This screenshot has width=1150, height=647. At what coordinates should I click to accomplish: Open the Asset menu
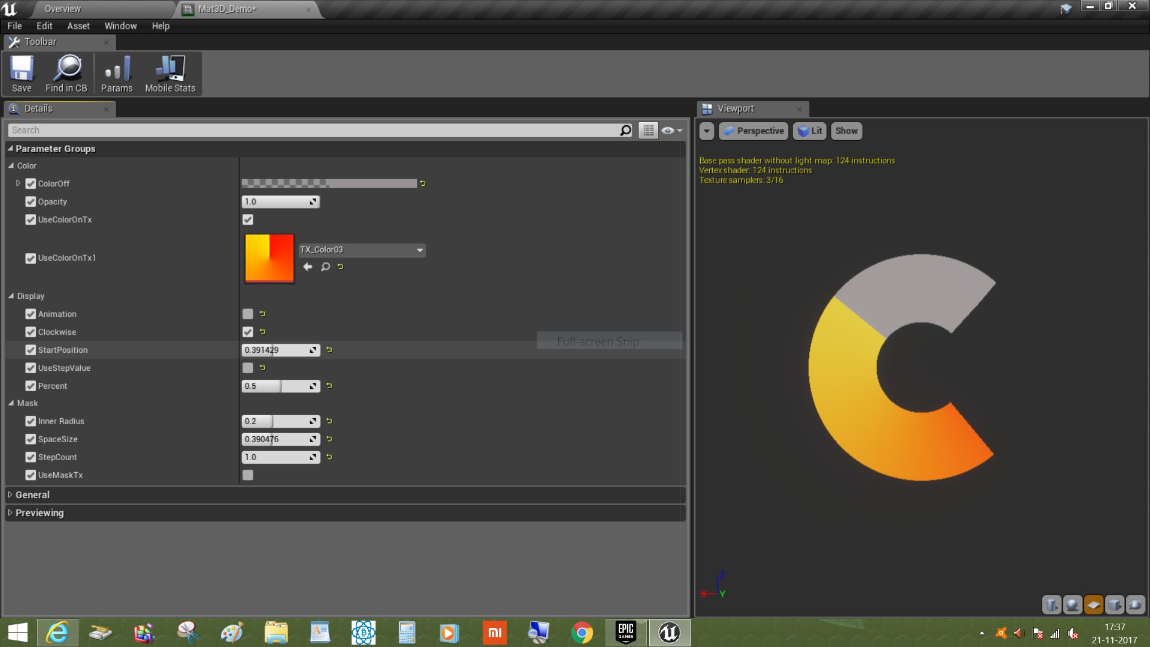78,26
